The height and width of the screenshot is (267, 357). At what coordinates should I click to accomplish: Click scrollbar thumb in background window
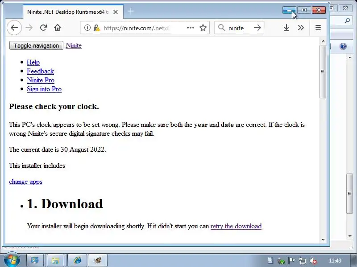click(349, 194)
